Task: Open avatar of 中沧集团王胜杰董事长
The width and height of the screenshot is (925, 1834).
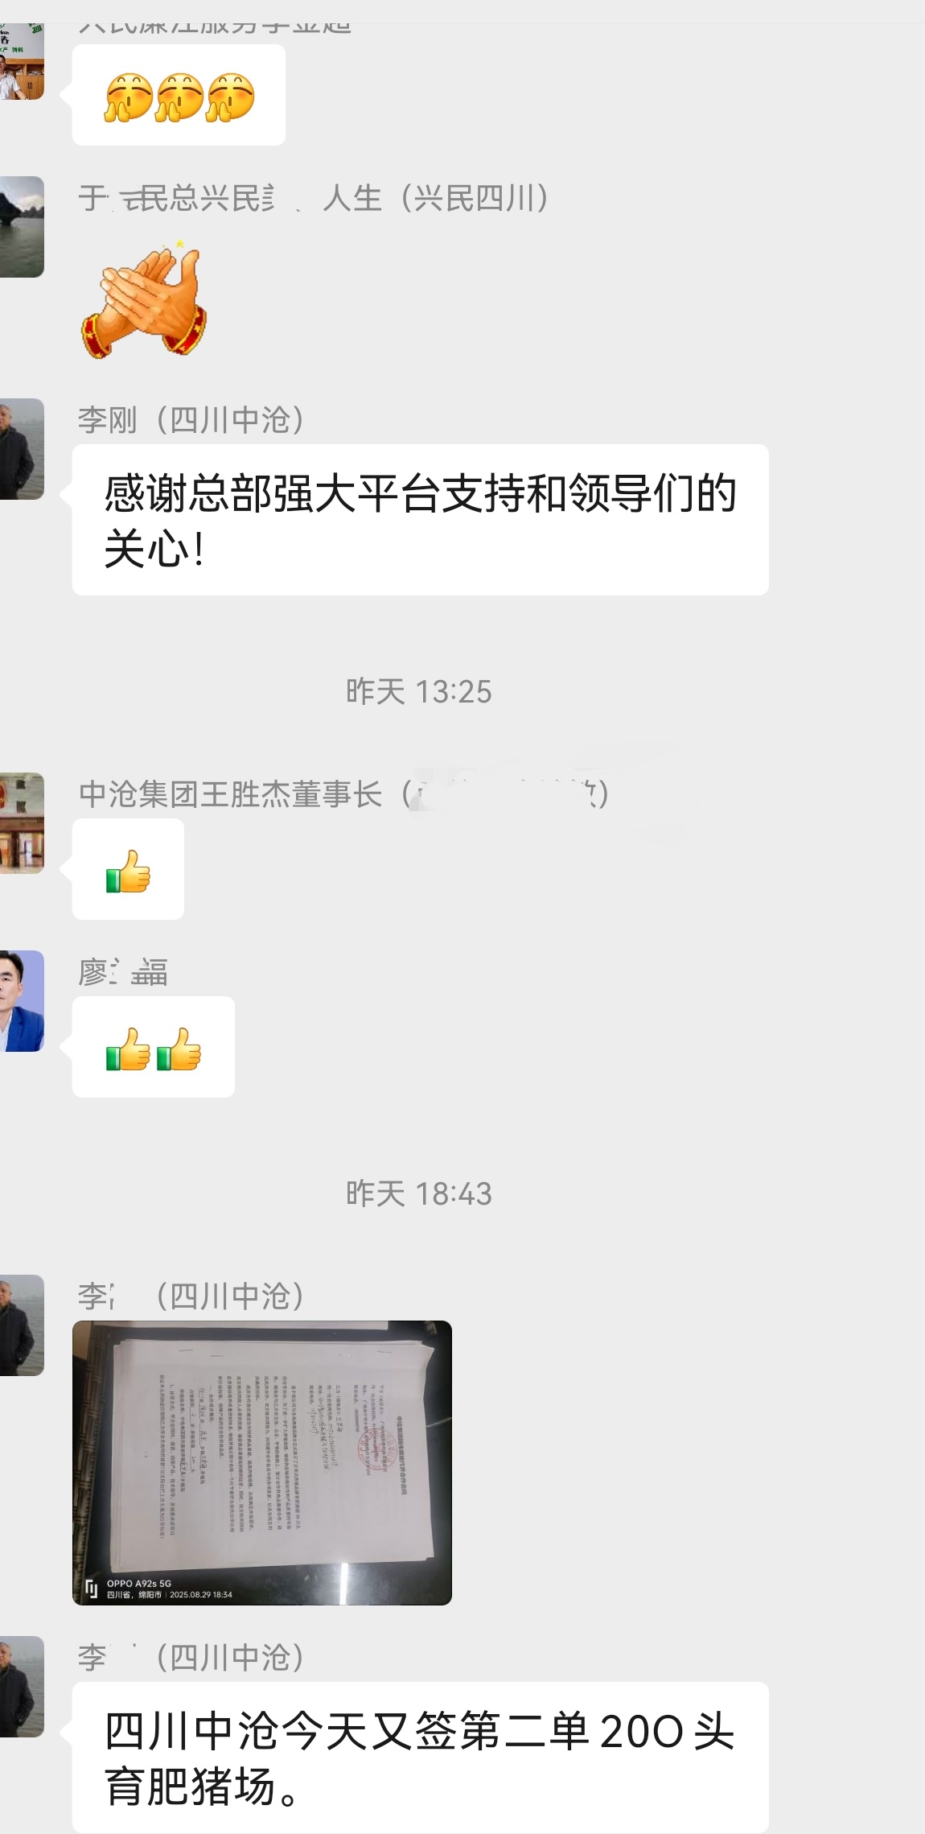Action: tap(22, 822)
